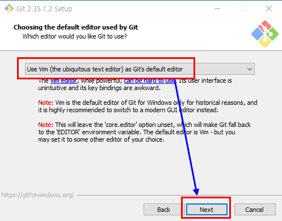The image size is (282, 221).
Task: Select the 'Choosing the default editor used by Git' heading
Action: pos(75,27)
